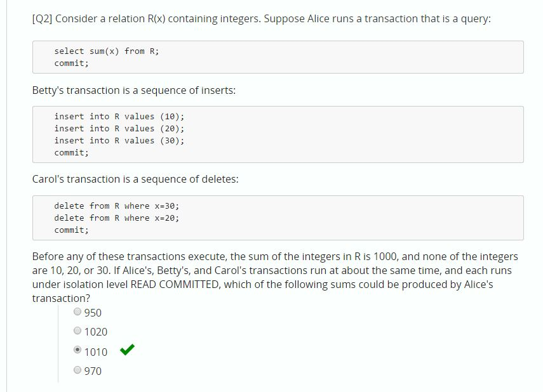Viewport: 543px width, 392px height.
Task: Select the 970 answer option
Action: pyautogui.click(x=76, y=370)
